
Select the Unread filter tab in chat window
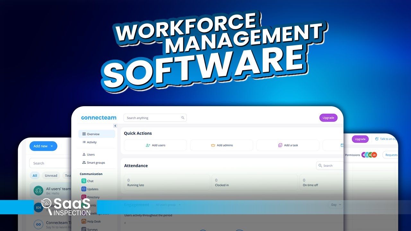pyautogui.click(x=51, y=175)
